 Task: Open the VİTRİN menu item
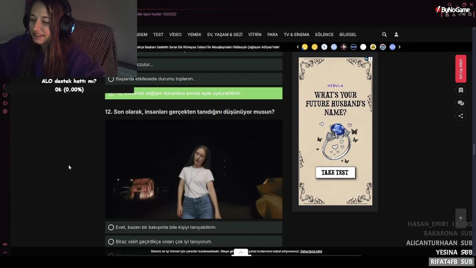255,35
